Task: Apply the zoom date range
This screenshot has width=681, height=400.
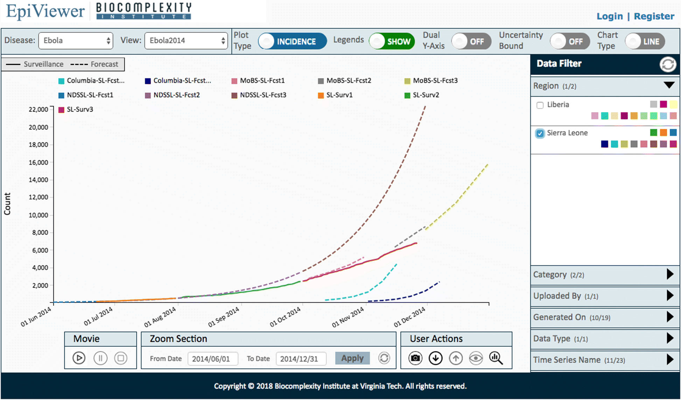Action: pyautogui.click(x=352, y=358)
